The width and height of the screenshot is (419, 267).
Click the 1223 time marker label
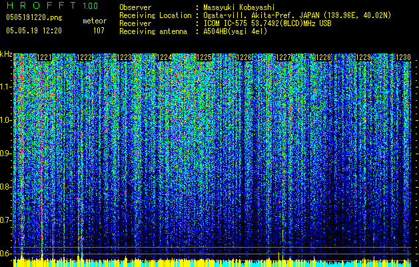[125, 57]
